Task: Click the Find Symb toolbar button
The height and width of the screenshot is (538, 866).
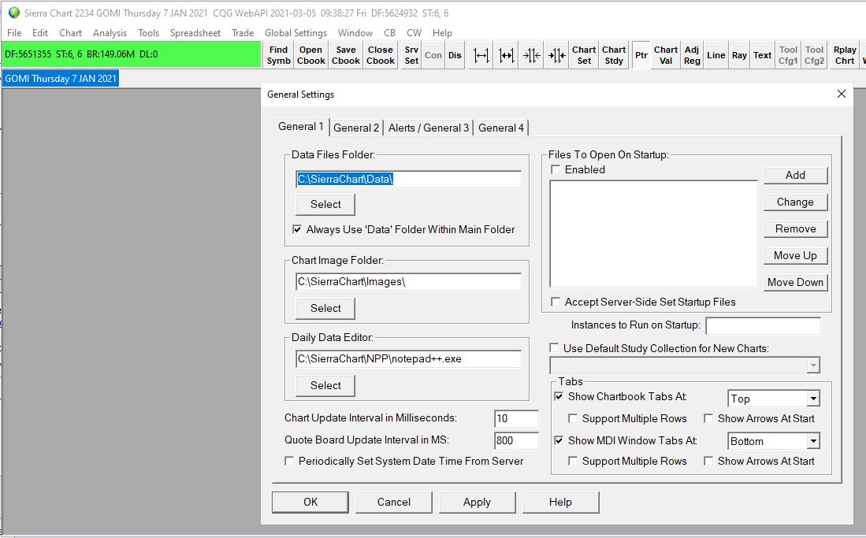Action: tap(278, 55)
